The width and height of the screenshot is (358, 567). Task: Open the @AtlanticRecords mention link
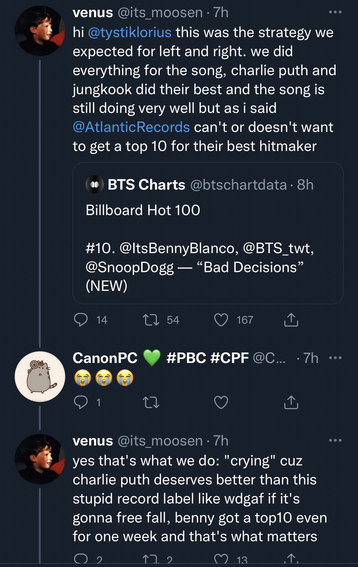click(x=131, y=127)
